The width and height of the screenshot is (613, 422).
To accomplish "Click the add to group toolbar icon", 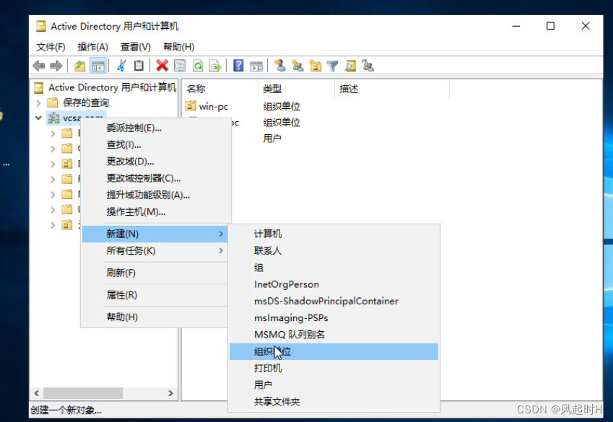I will (368, 66).
